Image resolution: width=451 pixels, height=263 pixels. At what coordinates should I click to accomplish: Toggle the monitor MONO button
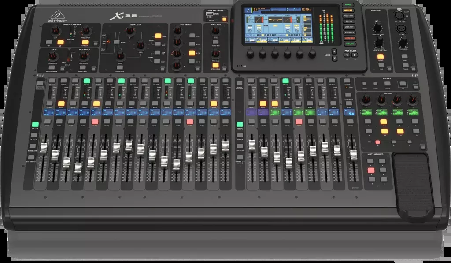click(380, 57)
